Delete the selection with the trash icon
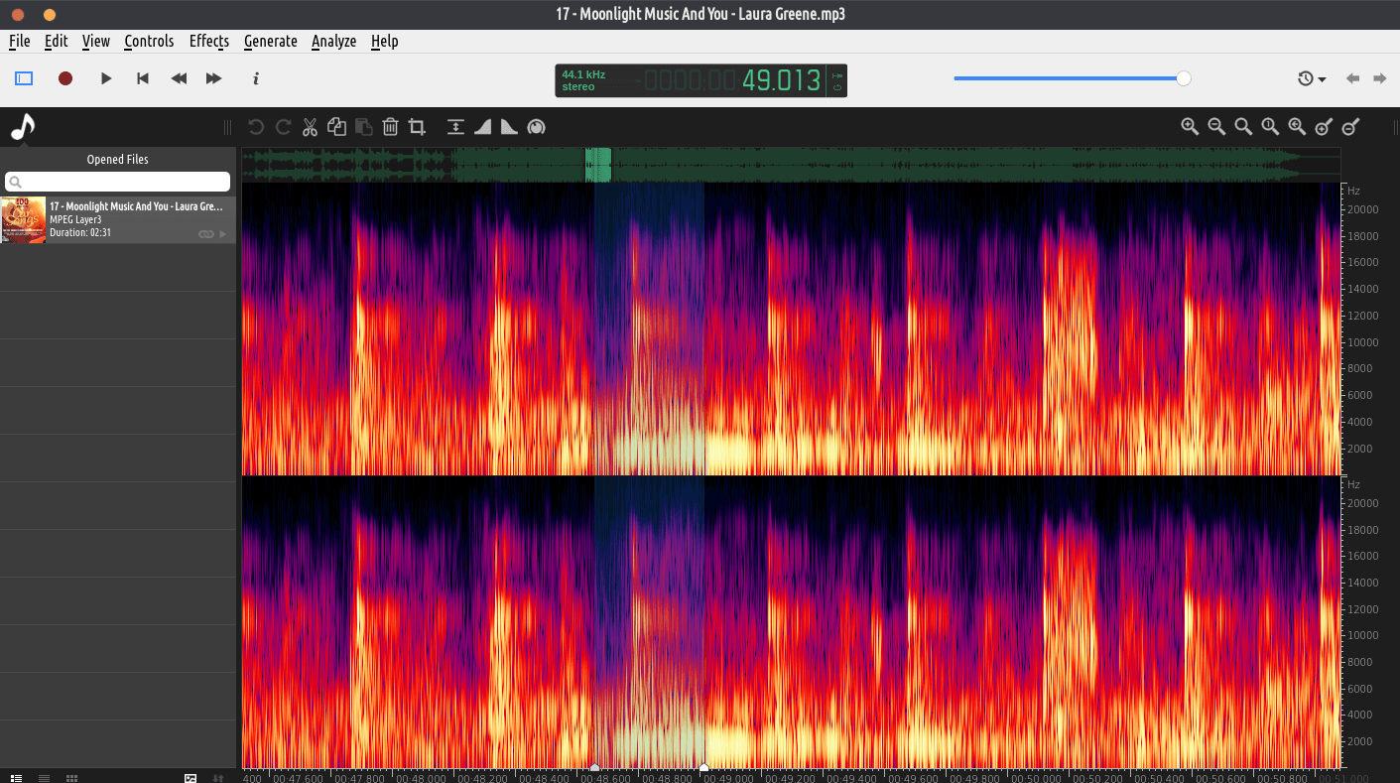The width and height of the screenshot is (1400, 783). (390, 127)
